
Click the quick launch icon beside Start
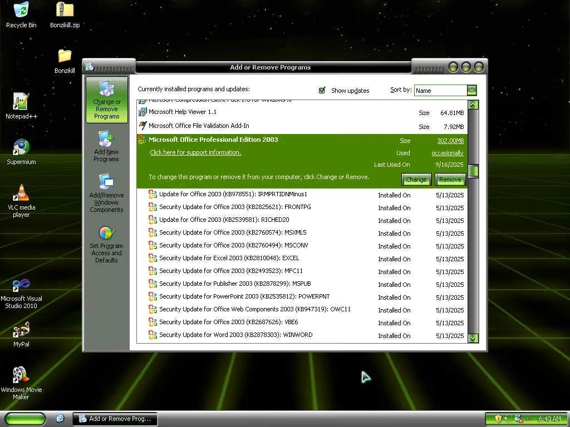[60, 419]
